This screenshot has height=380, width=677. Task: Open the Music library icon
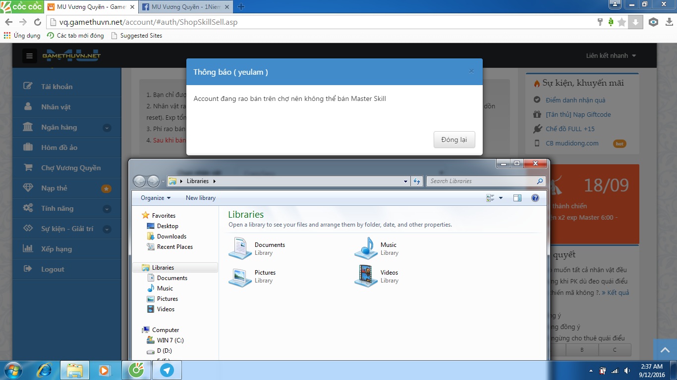click(x=366, y=248)
